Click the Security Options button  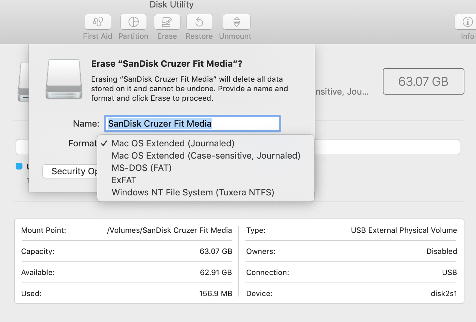70,171
